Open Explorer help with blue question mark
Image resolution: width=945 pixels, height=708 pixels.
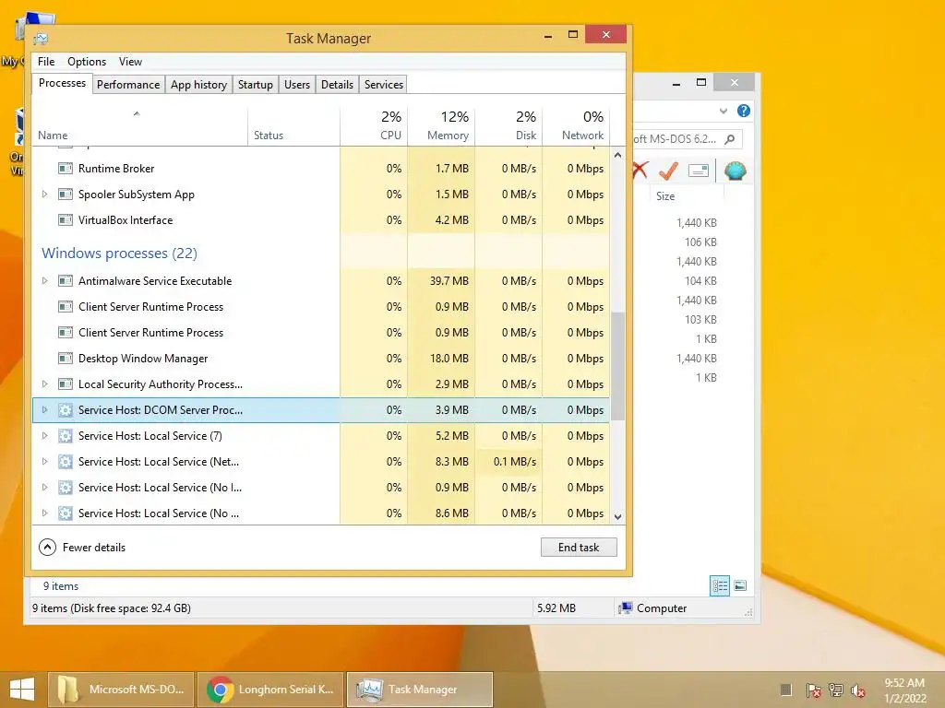744,111
